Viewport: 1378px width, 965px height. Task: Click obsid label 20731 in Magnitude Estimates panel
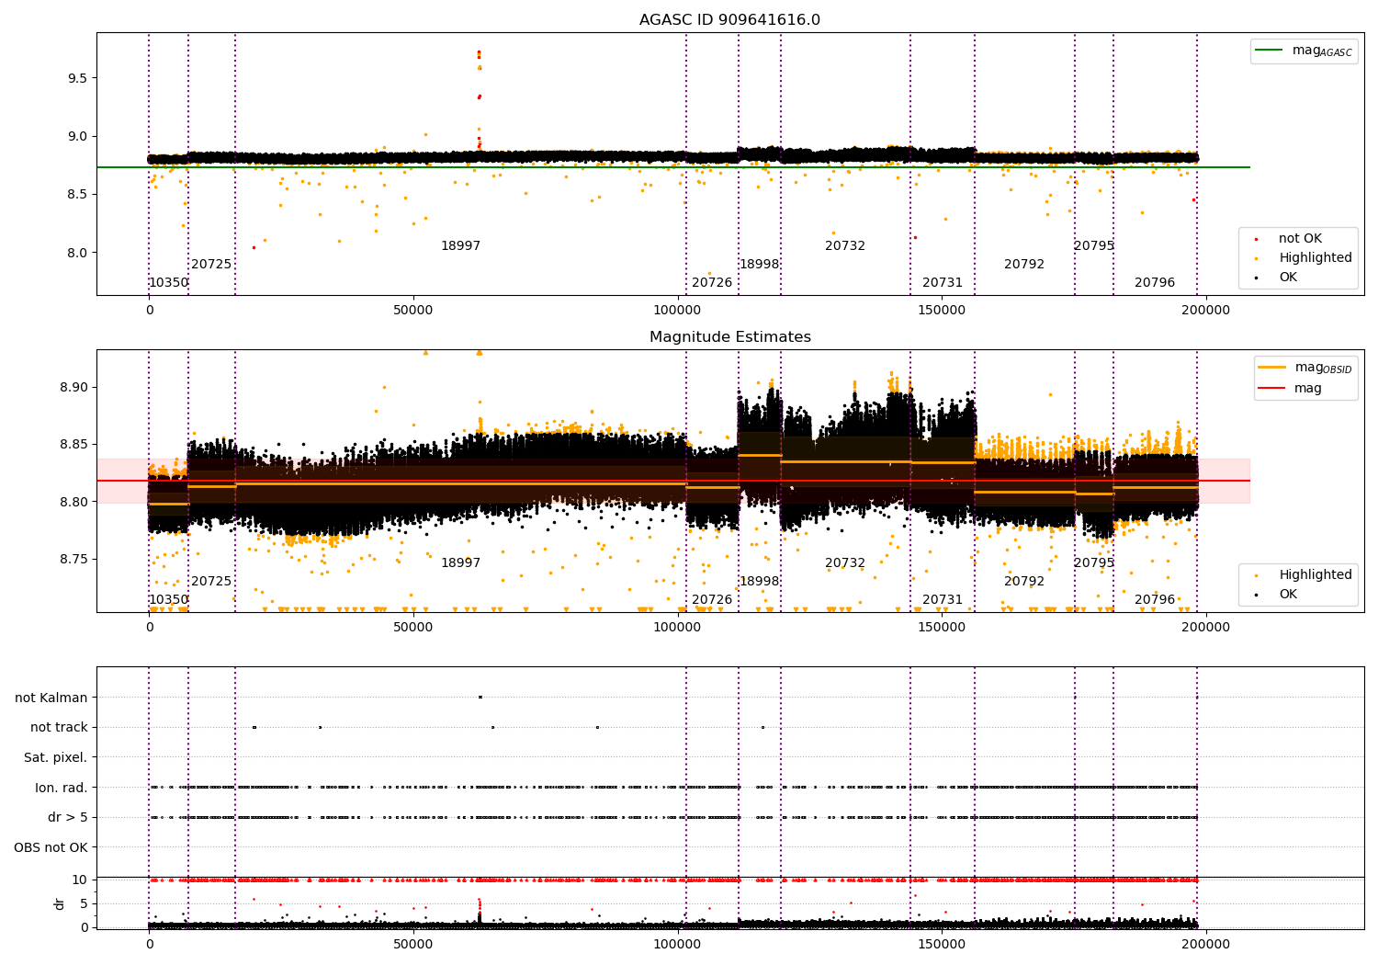click(943, 600)
